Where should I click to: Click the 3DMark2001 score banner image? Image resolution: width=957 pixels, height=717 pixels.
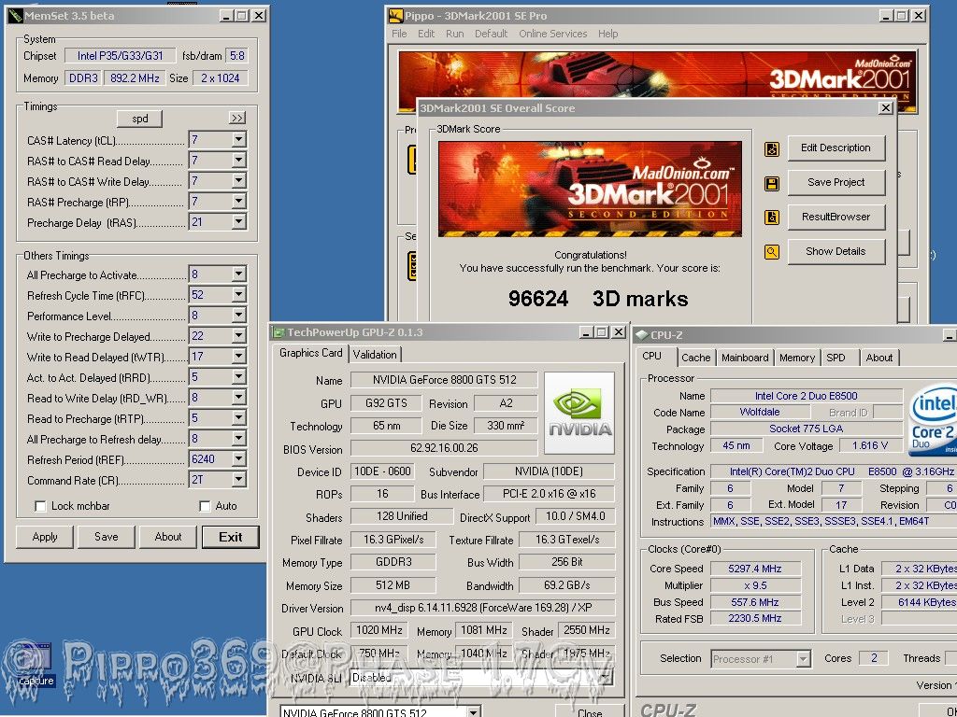[590, 189]
